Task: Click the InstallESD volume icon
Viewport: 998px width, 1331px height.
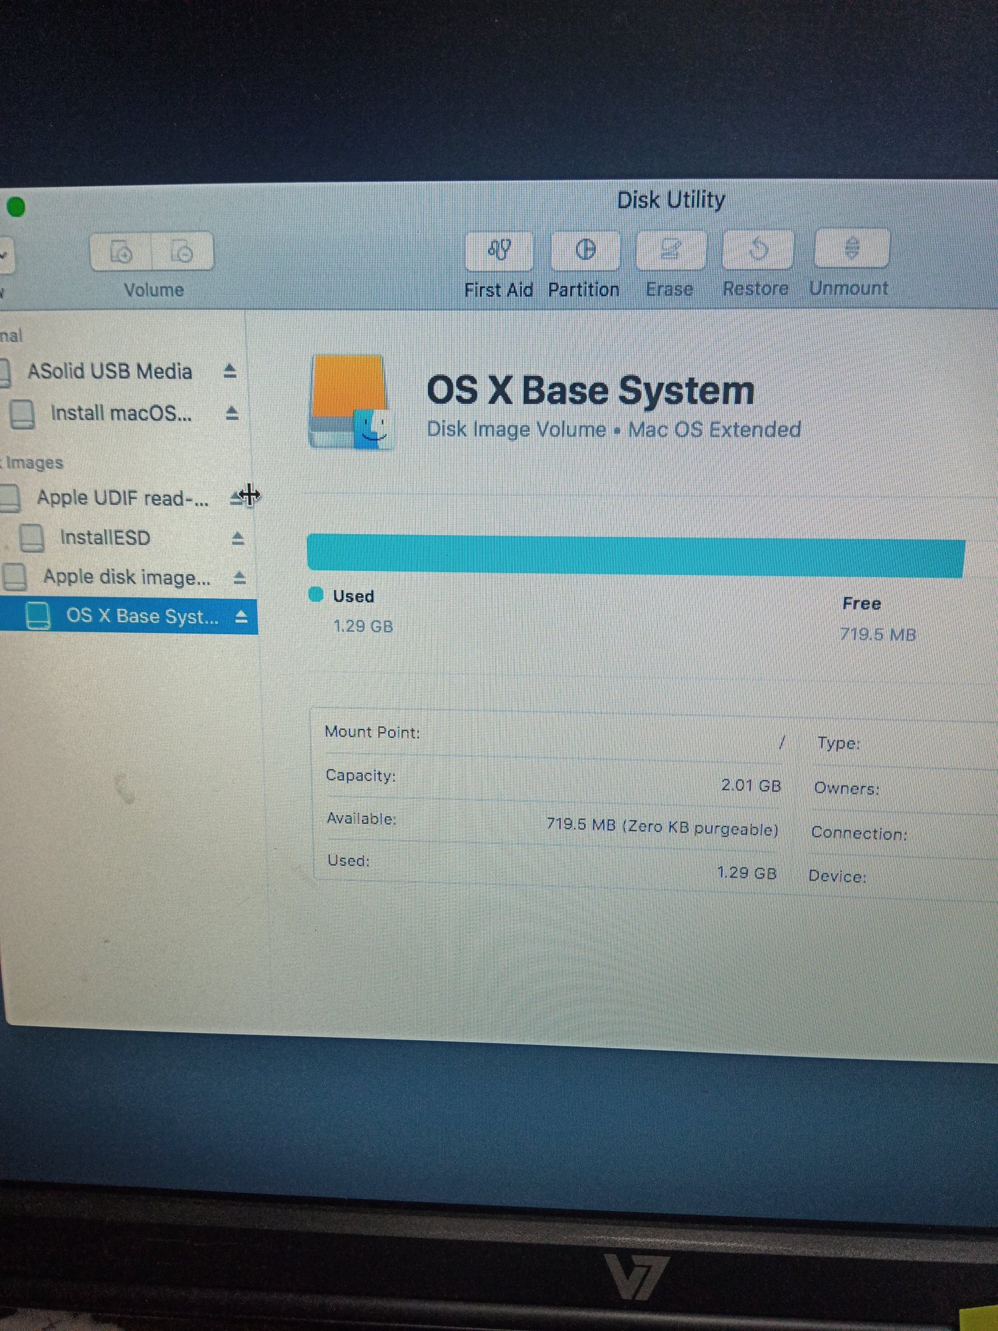Action: pos(32,538)
